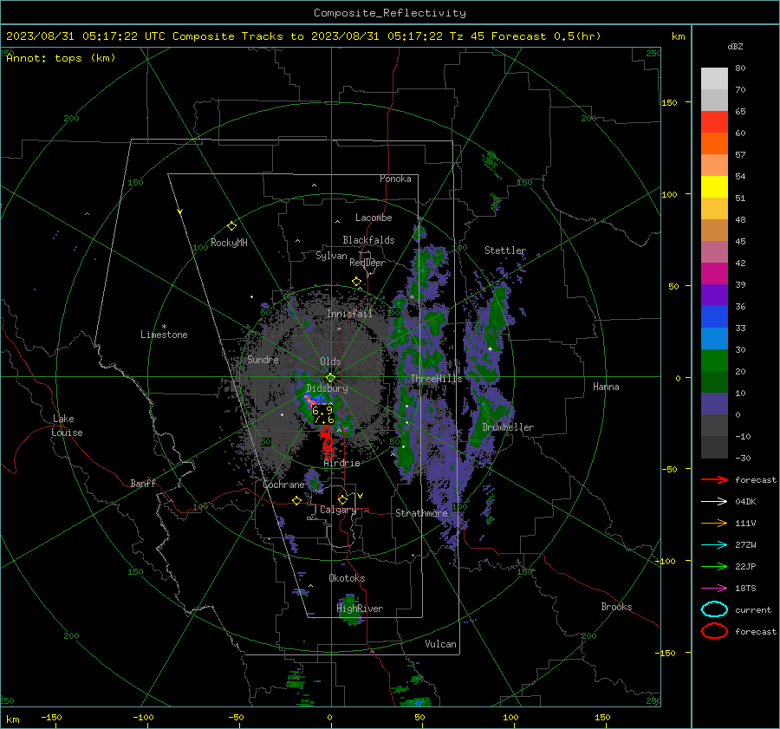Click the Hanna city label
The image size is (780, 729).
[606, 387]
